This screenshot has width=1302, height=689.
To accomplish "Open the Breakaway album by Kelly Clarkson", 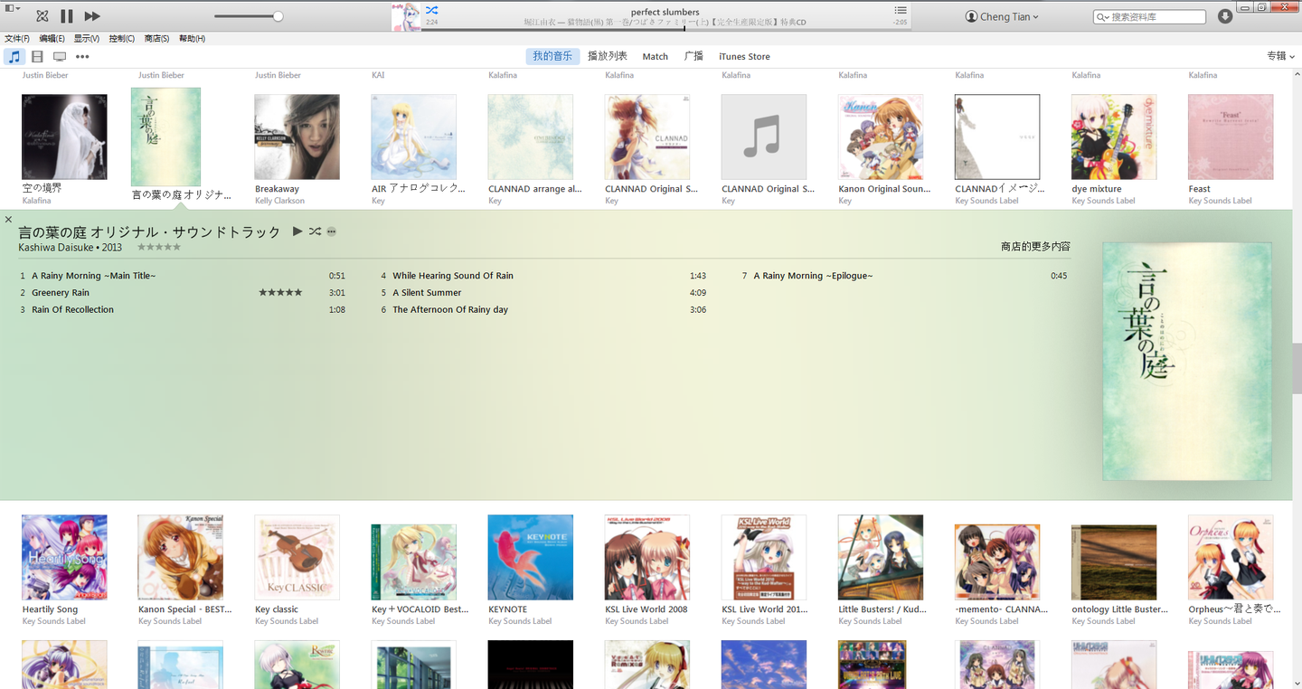I will 297,137.
